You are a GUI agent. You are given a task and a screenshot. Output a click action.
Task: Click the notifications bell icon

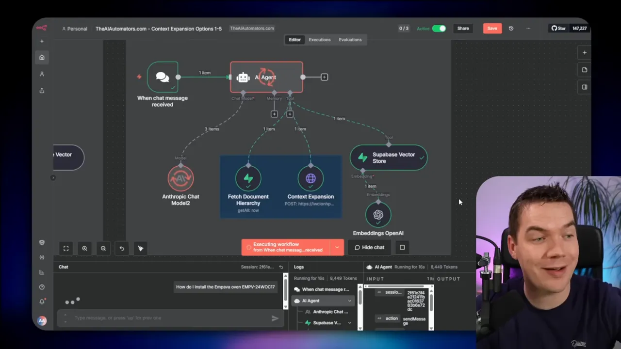coord(42,301)
